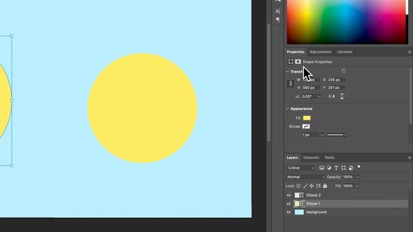Click the Properties panel vertical scrollbar
The image size is (413, 232).
click(x=410, y=95)
